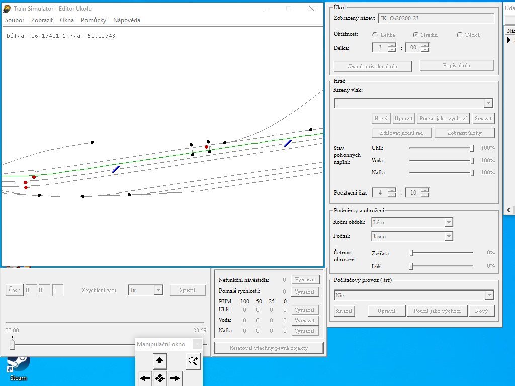515x386 pixels.
Task: Click Vymazat next to Pomalé rychlosti
Action: (x=305, y=292)
